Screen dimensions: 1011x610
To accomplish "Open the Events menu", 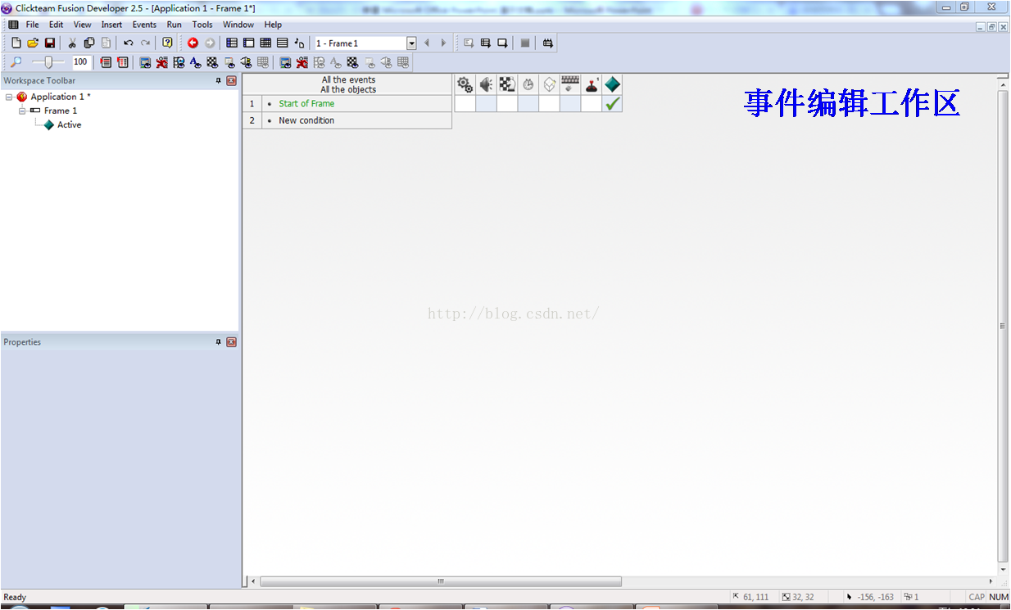I will pyautogui.click(x=144, y=24).
